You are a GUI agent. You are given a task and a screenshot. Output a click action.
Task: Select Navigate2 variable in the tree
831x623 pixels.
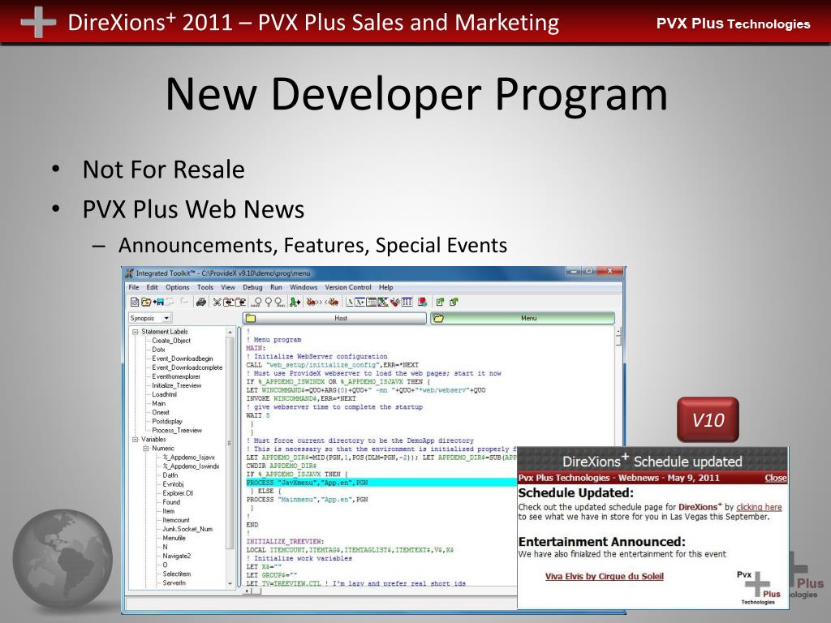pyautogui.click(x=176, y=556)
